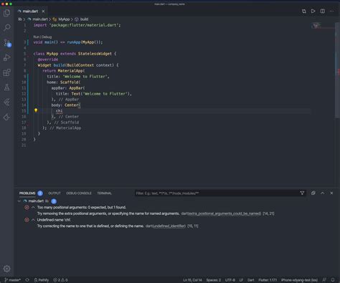The width and height of the screenshot is (340, 283).
Task: Open the problems filter funnel options
Action: [302, 193]
